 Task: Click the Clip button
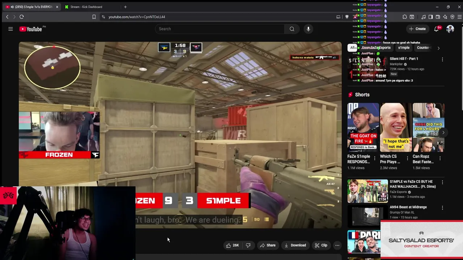tap(321, 245)
